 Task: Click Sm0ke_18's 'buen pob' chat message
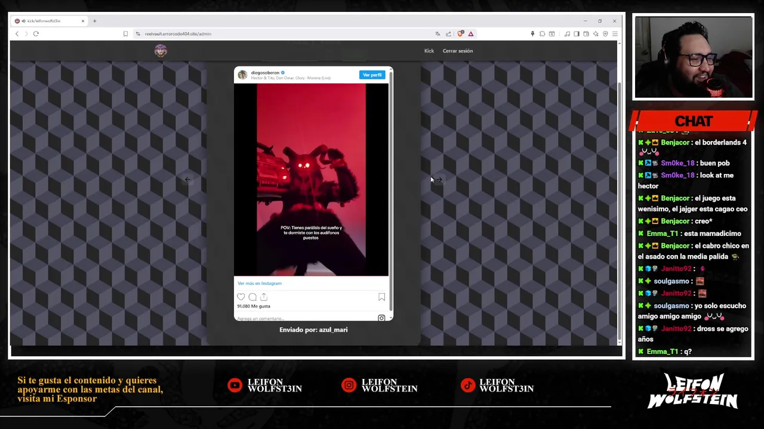(684, 163)
